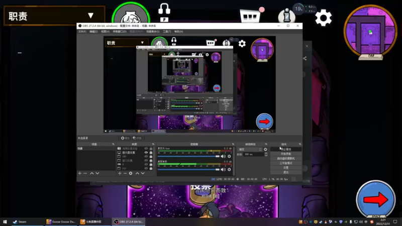This screenshot has height=226, width=402.
Task: Toggle visibility of the 视频采集设备 source
Action: coord(146,149)
